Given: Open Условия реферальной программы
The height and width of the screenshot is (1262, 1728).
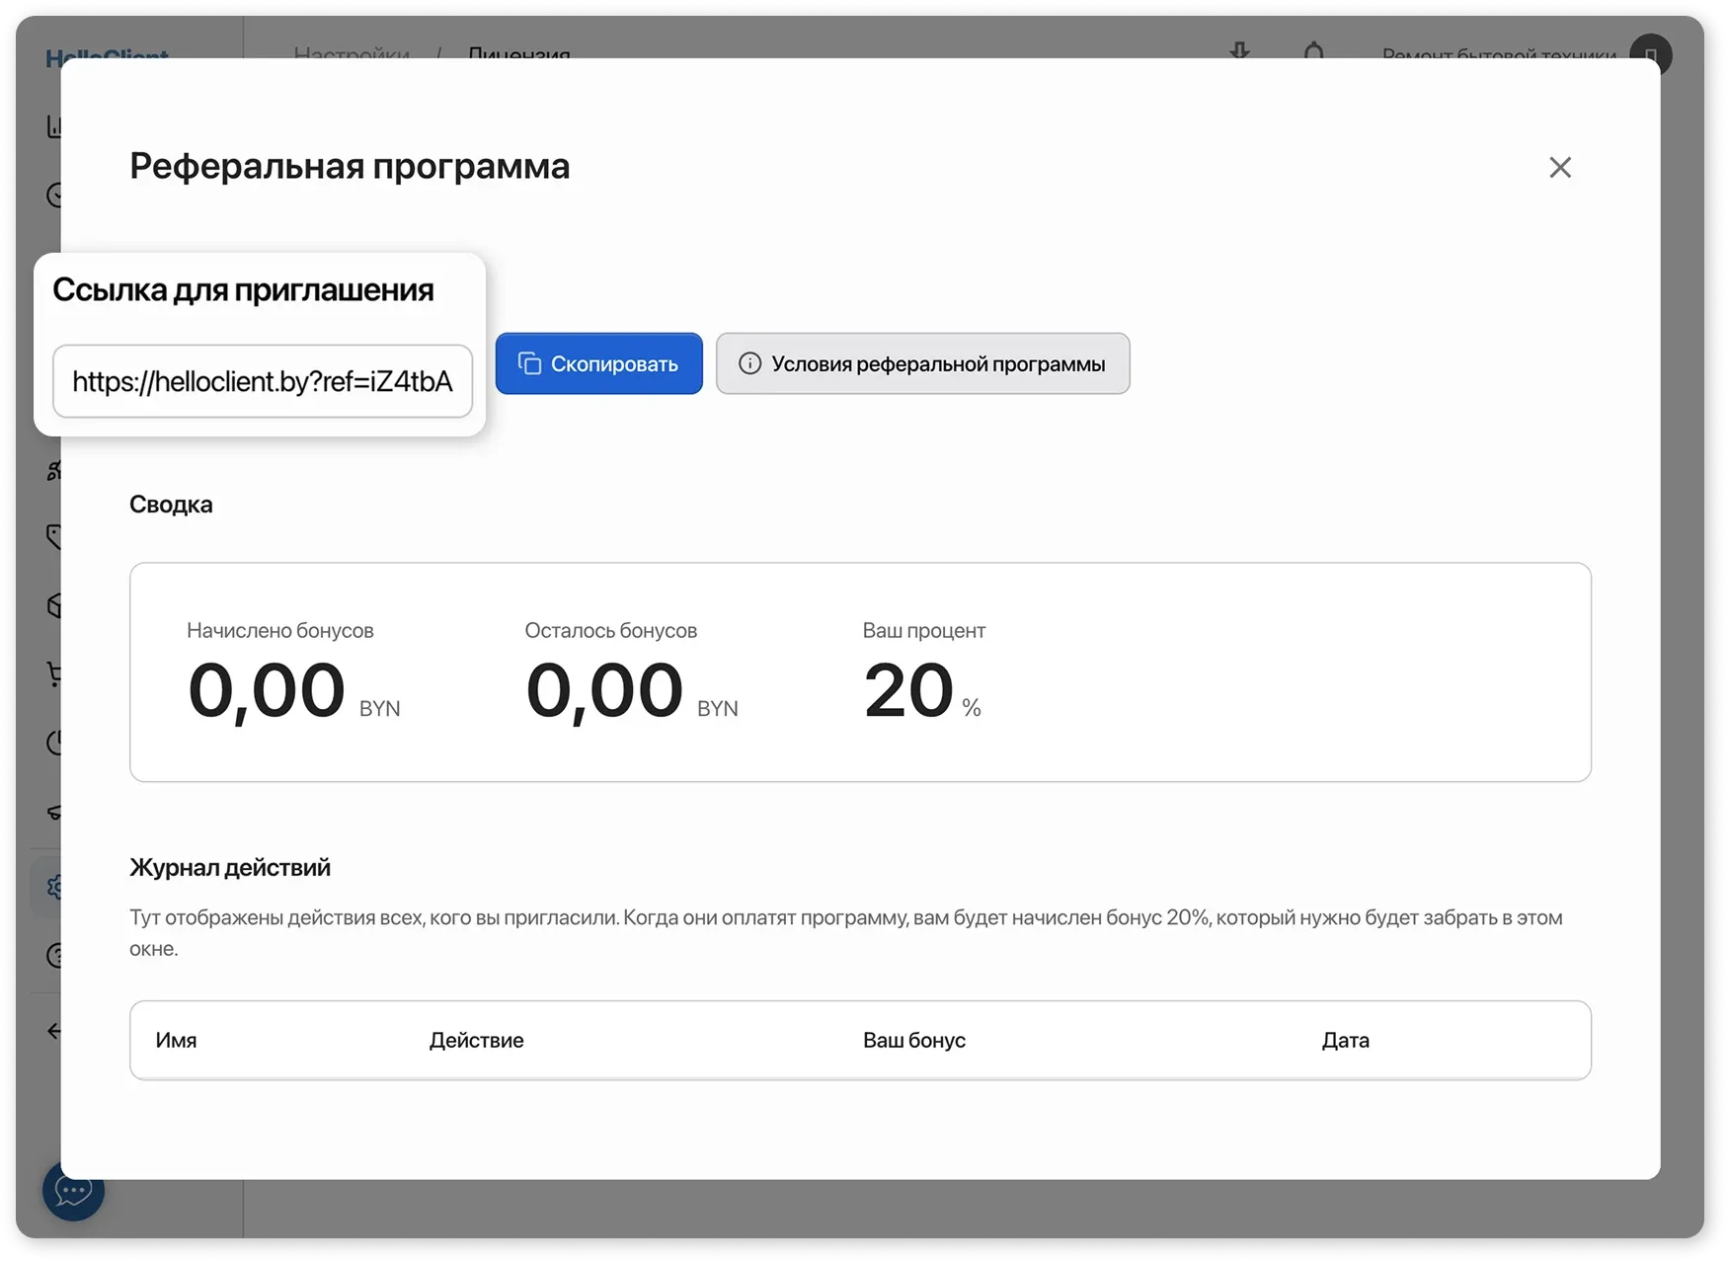Looking at the screenshot, I should (922, 364).
